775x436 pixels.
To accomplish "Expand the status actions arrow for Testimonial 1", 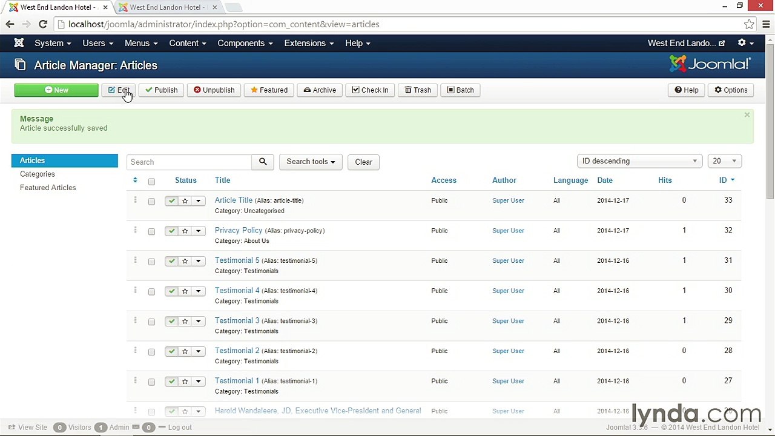I will (198, 381).
